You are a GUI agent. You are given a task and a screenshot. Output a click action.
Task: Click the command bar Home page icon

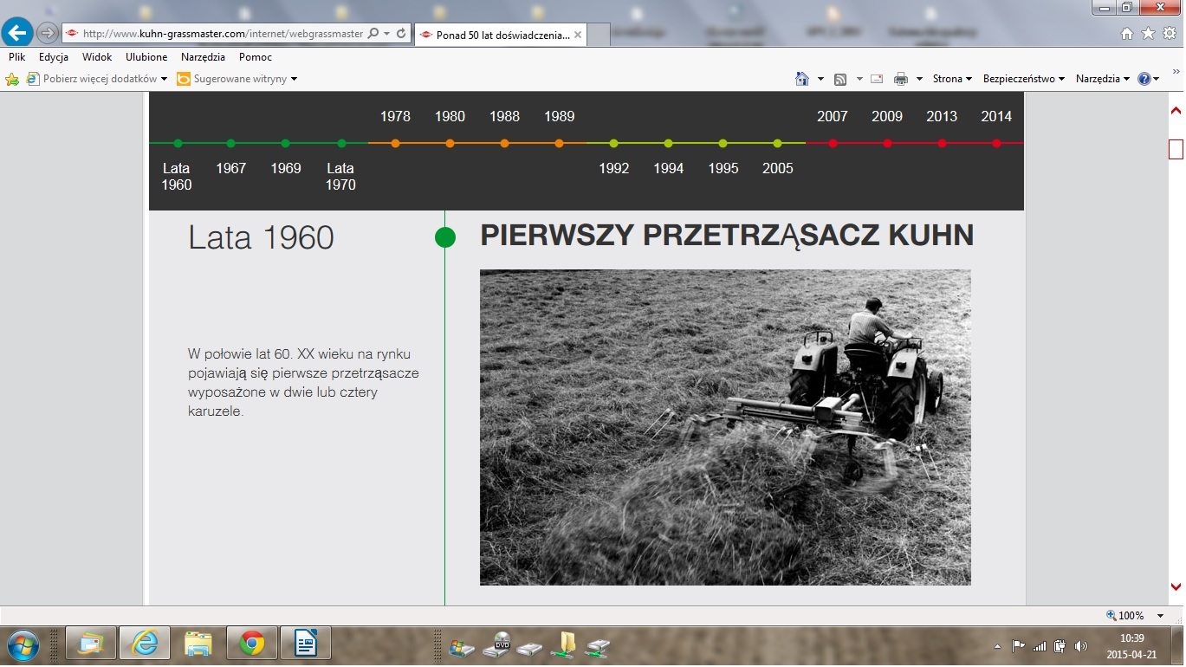[802, 79]
